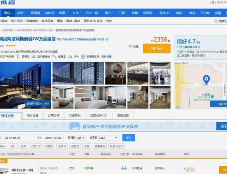Viewport: 227px width, 174px height.
Task: Expand the 火车 navigation menu
Action: (77, 13)
